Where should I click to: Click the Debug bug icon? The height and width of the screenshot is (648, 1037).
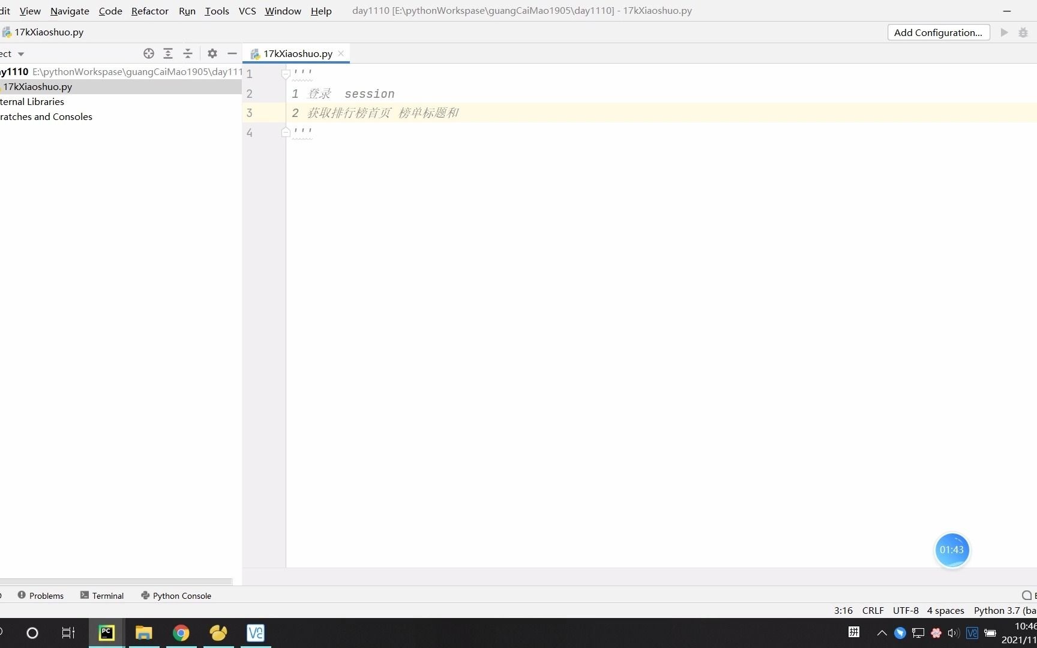[x=1023, y=32]
